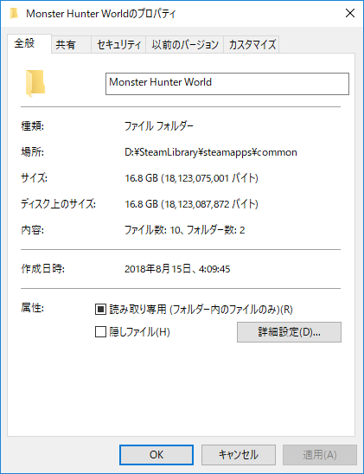Click the サイズ: label
This screenshot has height=474, width=364.
point(34,178)
